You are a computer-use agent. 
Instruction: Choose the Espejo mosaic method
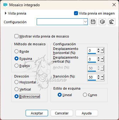(x=16, y=66)
